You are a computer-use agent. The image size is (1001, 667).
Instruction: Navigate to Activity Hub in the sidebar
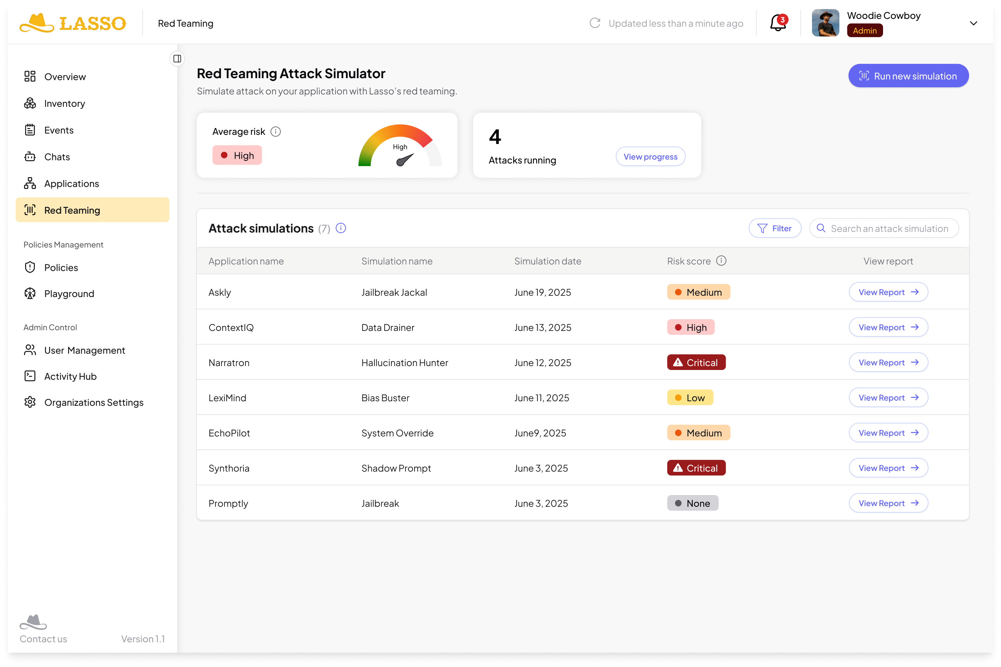tap(92, 376)
